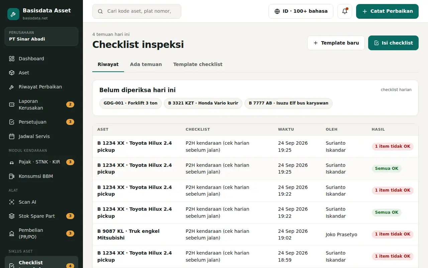The width and height of the screenshot is (428, 268).
Task: Open the Konsumsi BBM menu item
Action: (x=41, y=176)
